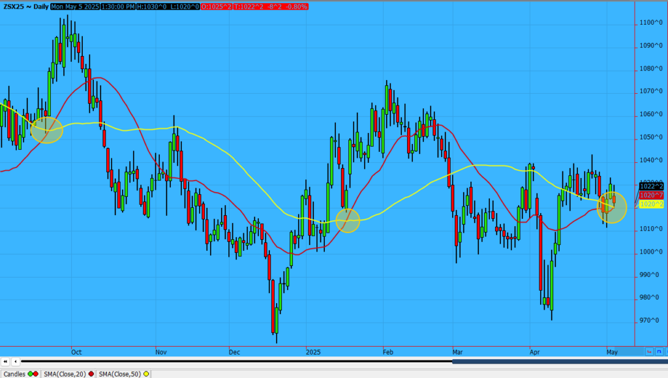The height and width of the screenshot is (378, 668).
Task: Click the circled crossover marker near May
Action: (x=611, y=207)
